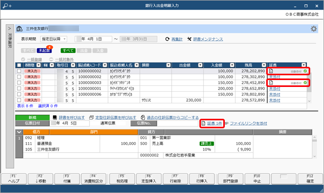324x193 pixels.
Task: Check the row for 1000000003
Action: coord(19,82)
